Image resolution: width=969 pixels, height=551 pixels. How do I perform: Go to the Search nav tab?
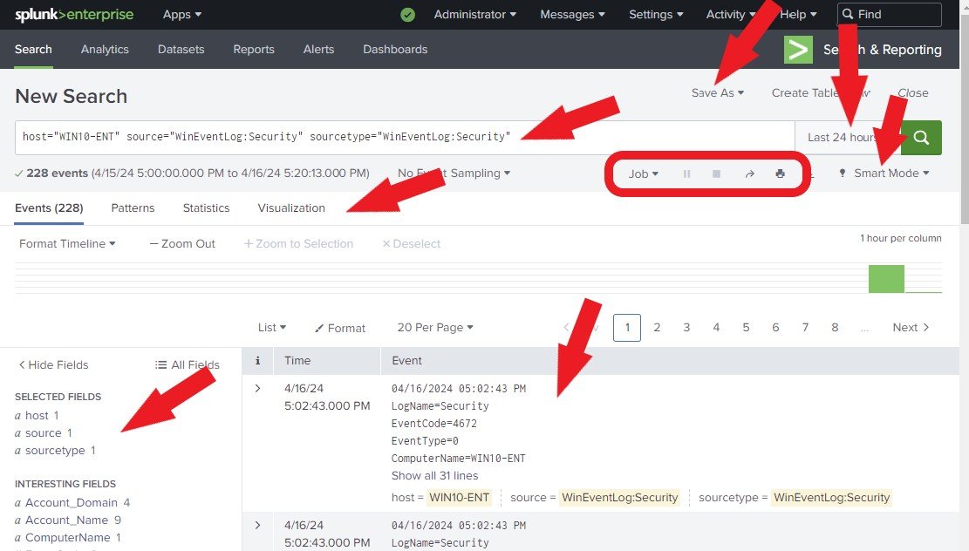click(33, 50)
